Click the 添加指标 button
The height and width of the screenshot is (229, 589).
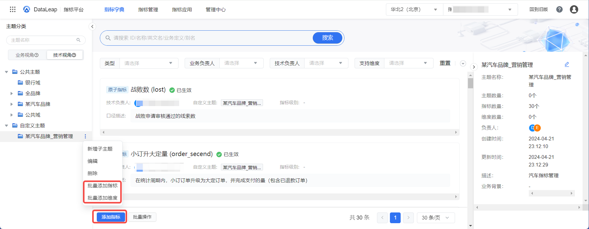pos(111,217)
